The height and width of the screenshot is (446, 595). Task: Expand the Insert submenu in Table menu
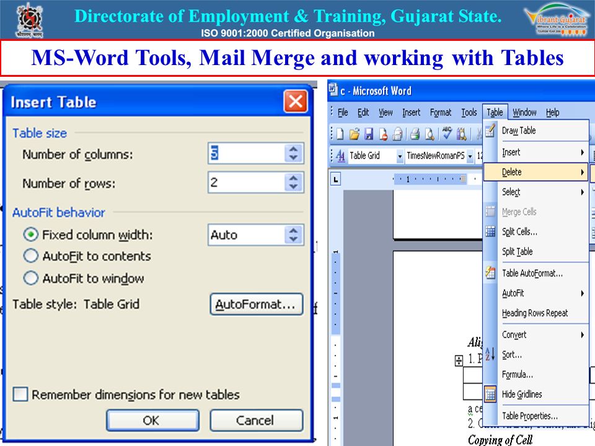pos(583,152)
